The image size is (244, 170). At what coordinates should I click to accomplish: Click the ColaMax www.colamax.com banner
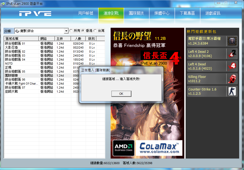(159, 148)
